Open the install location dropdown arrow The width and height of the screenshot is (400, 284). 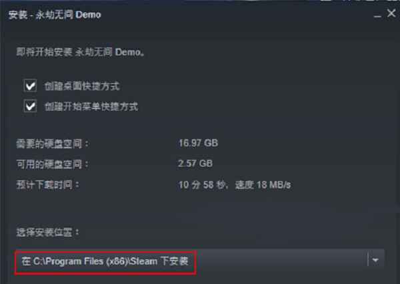(375, 260)
